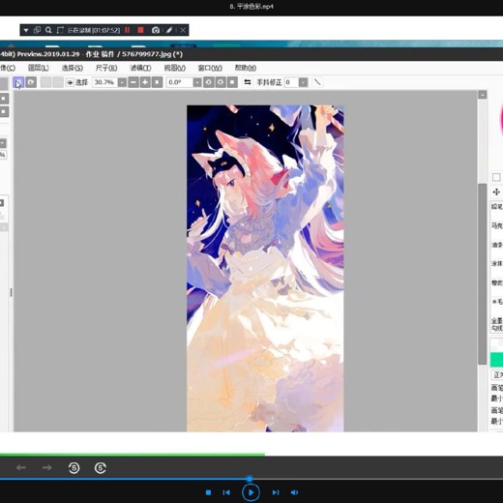The height and width of the screenshot is (503, 503).
Task: Reset the canvas zoom level
Action: pos(157,82)
